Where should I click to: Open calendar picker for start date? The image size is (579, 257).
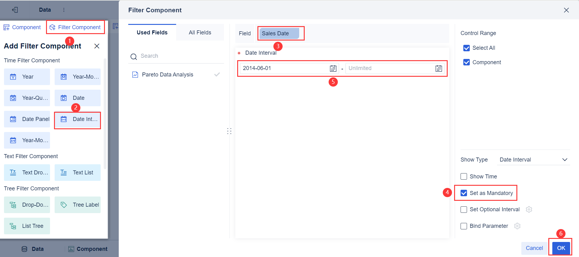point(333,68)
